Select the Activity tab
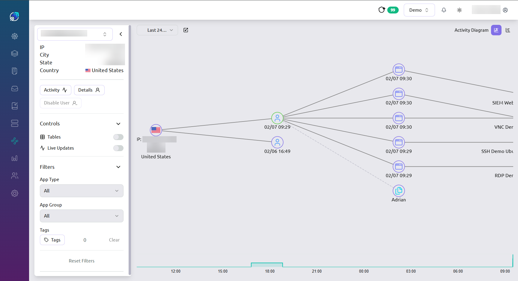 pos(55,90)
